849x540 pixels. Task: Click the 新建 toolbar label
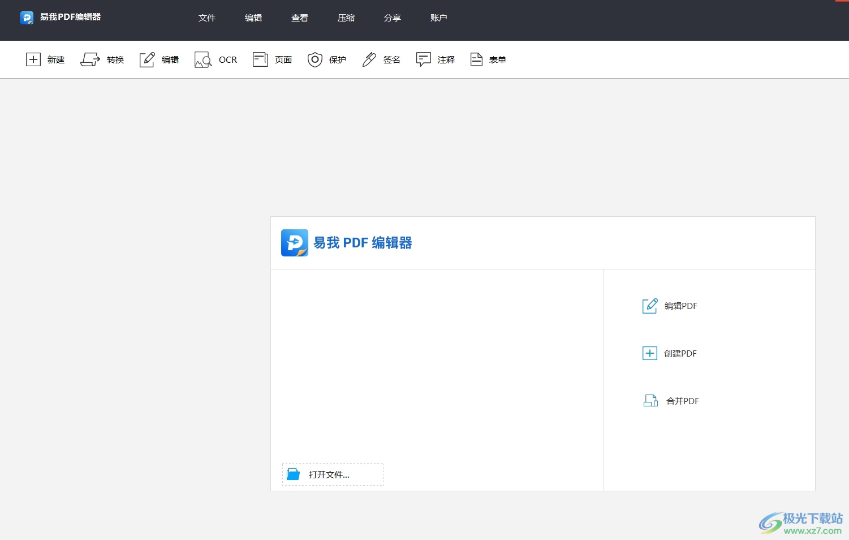tap(56, 59)
